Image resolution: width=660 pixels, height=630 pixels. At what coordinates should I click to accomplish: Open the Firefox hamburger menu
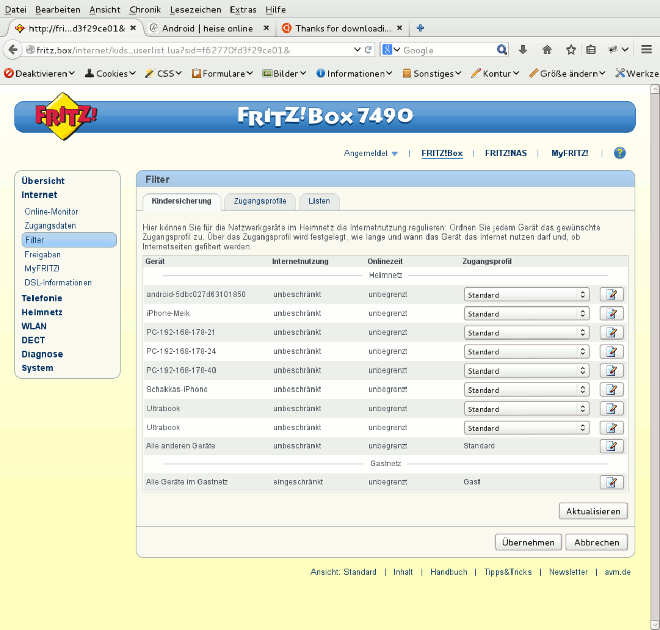coord(647,50)
